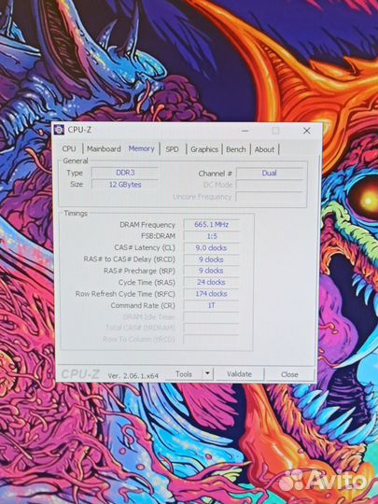Switch to the Mainboard tab
This screenshot has width=378, height=504.
[x=104, y=148]
